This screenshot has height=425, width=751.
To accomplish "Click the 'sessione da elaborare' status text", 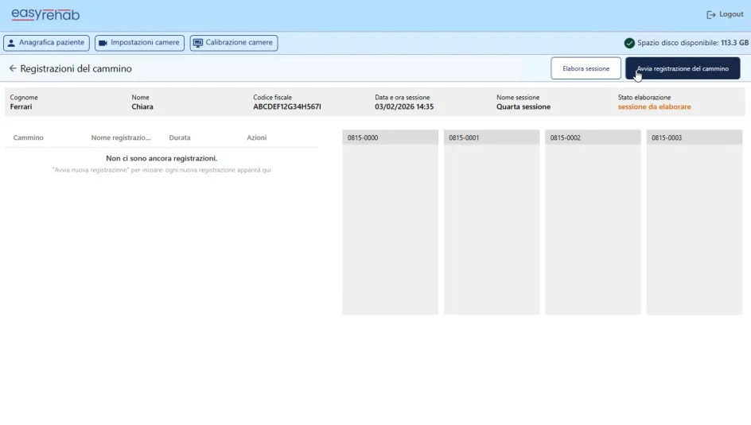I will pyautogui.click(x=654, y=107).
